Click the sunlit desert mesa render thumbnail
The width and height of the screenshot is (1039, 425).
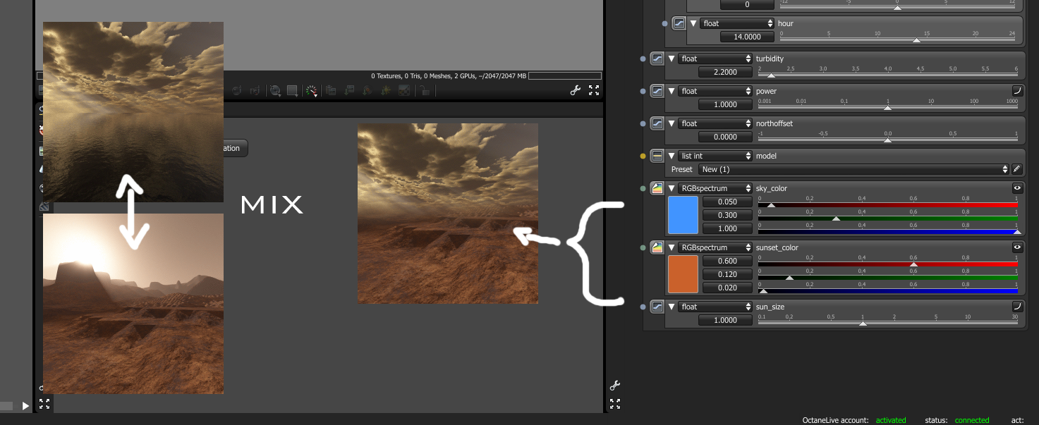pos(133,304)
